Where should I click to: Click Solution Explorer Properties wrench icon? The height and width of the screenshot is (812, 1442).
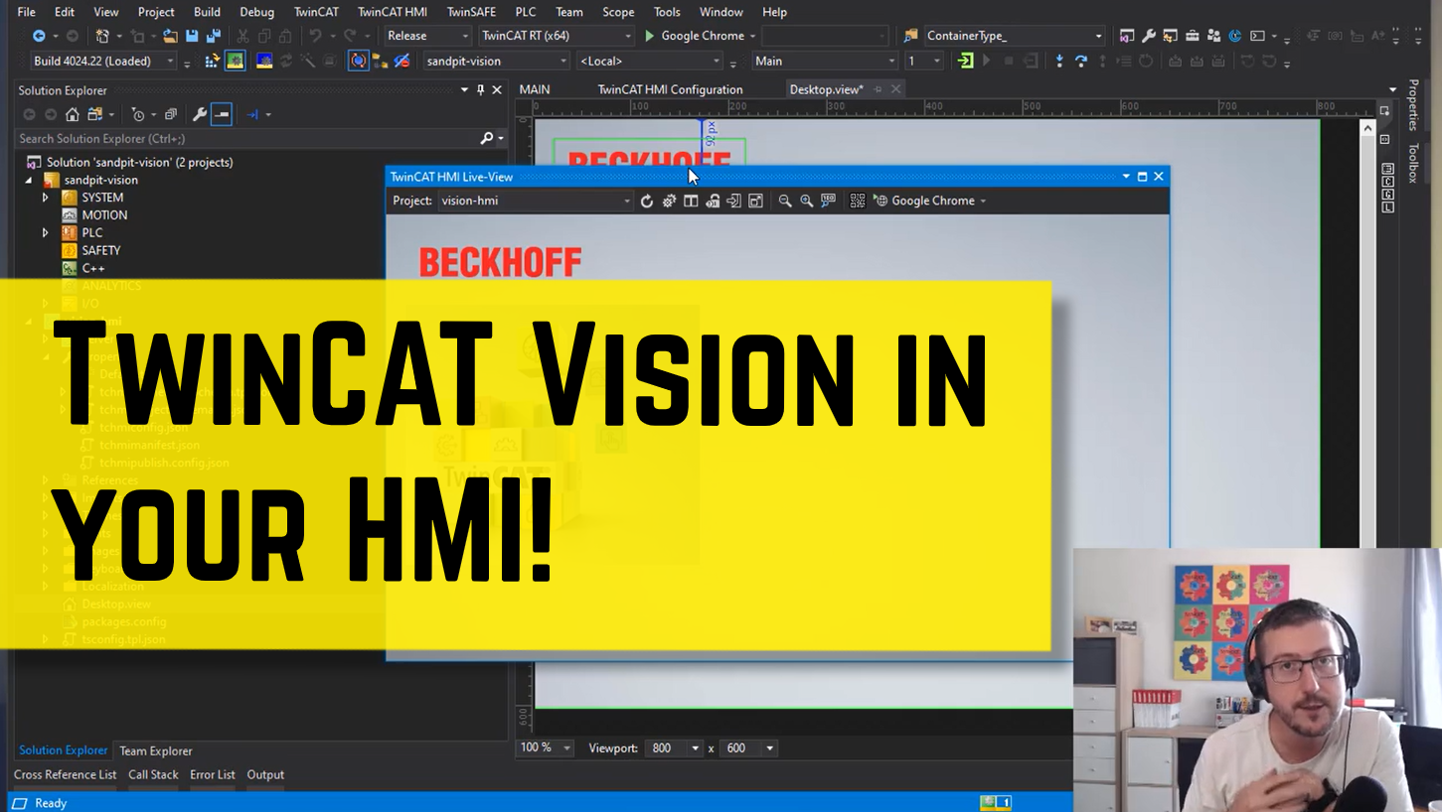point(200,115)
